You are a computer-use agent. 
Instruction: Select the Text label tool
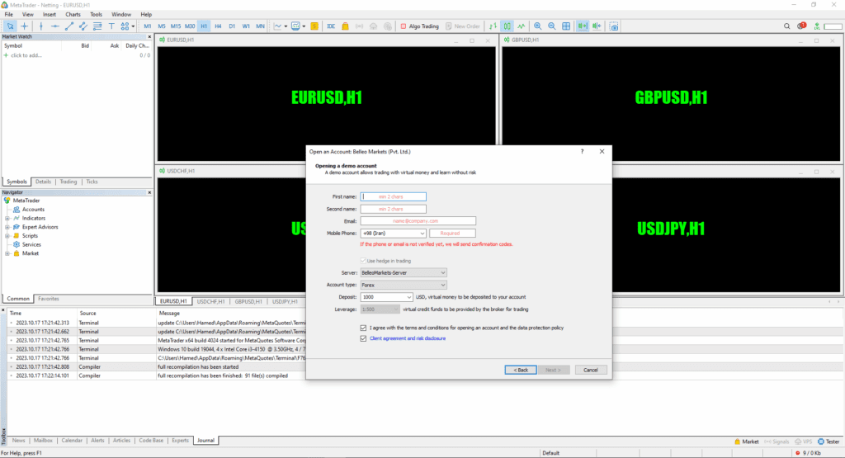point(112,26)
